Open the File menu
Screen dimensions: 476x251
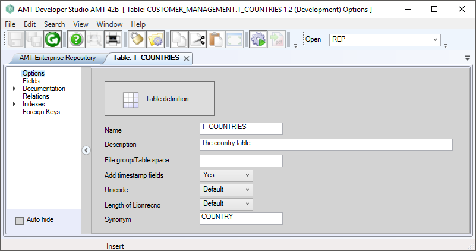point(10,24)
